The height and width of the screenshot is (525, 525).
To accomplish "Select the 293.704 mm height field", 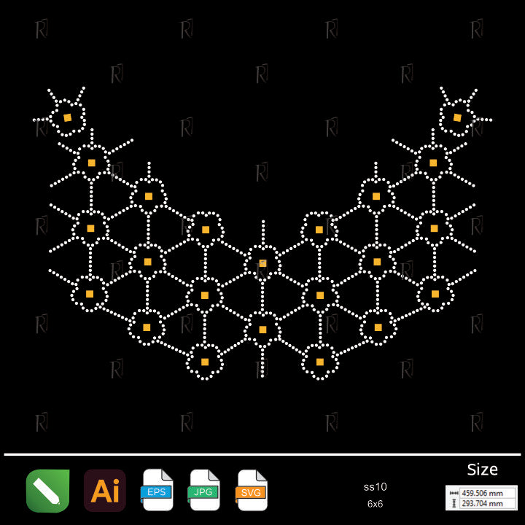I will tap(487, 503).
